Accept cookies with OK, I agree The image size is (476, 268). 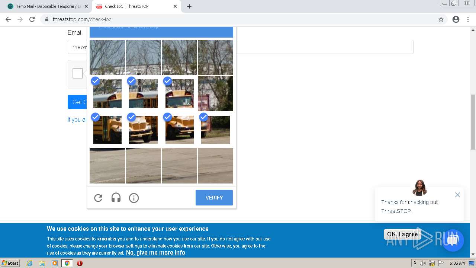(402, 234)
